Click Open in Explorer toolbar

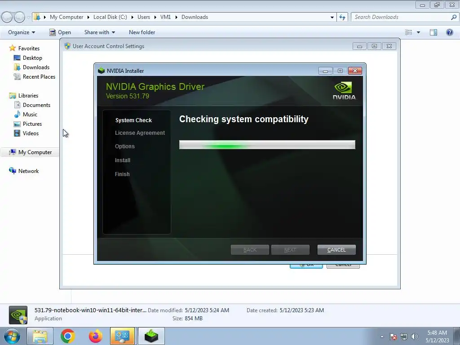coord(60,32)
